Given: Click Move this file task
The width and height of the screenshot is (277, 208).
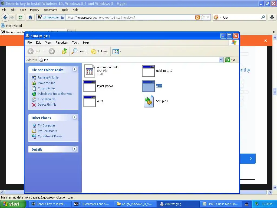Looking at the screenshot, I should 46,83.
